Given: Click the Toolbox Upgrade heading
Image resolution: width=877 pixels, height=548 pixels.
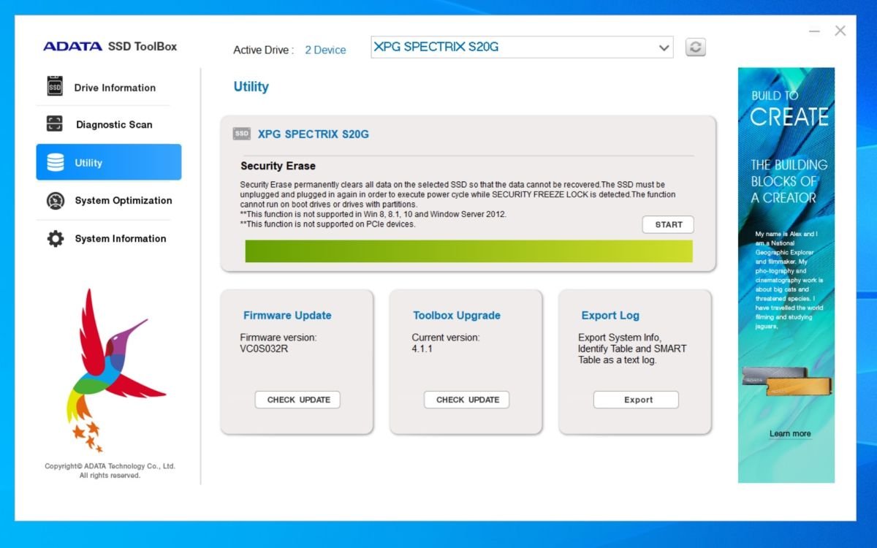Looking at the screenshot, I should tap(457, 316).
